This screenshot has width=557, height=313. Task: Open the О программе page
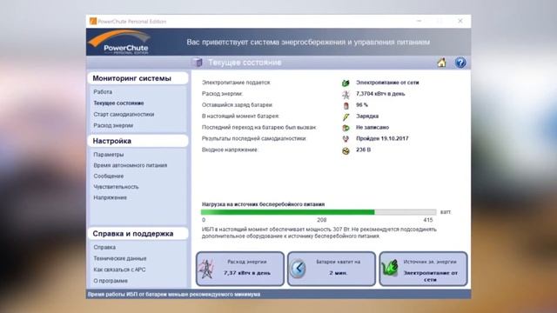tap(111, 281)
